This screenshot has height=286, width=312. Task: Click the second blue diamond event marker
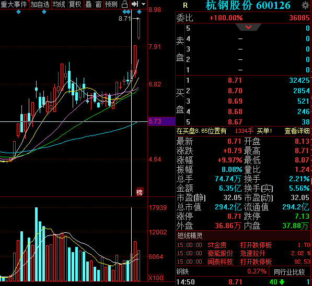(x=44, y=12)
